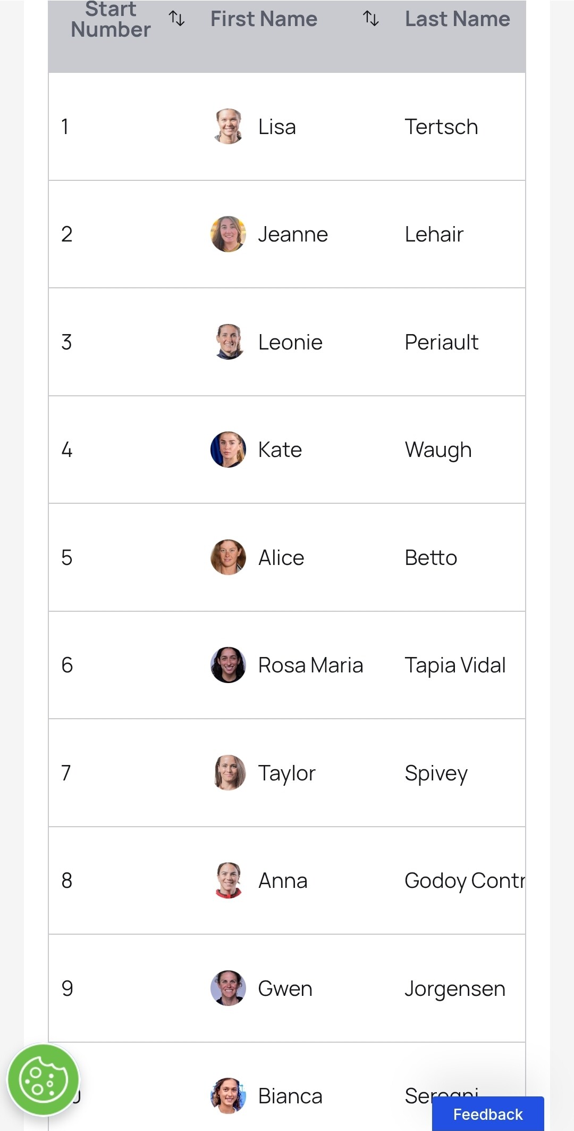The image size is (574, 1131).
Task: Select the First Name column header
Action: click(x=264, y=19)
